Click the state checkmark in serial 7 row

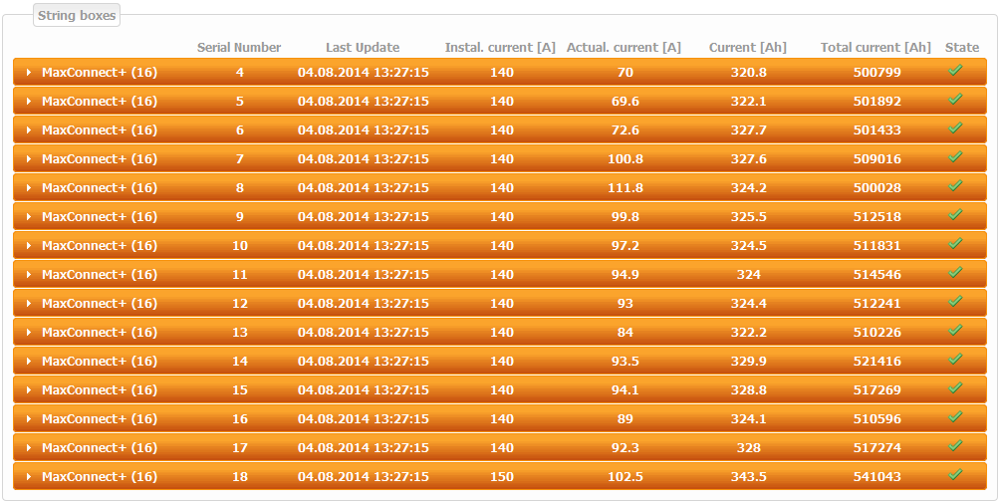(955, 157)
